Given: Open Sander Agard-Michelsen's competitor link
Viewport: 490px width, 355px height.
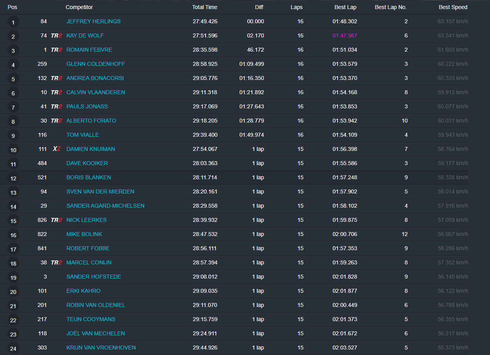Looking at the screenshot, I should click(x=105, y=206).
